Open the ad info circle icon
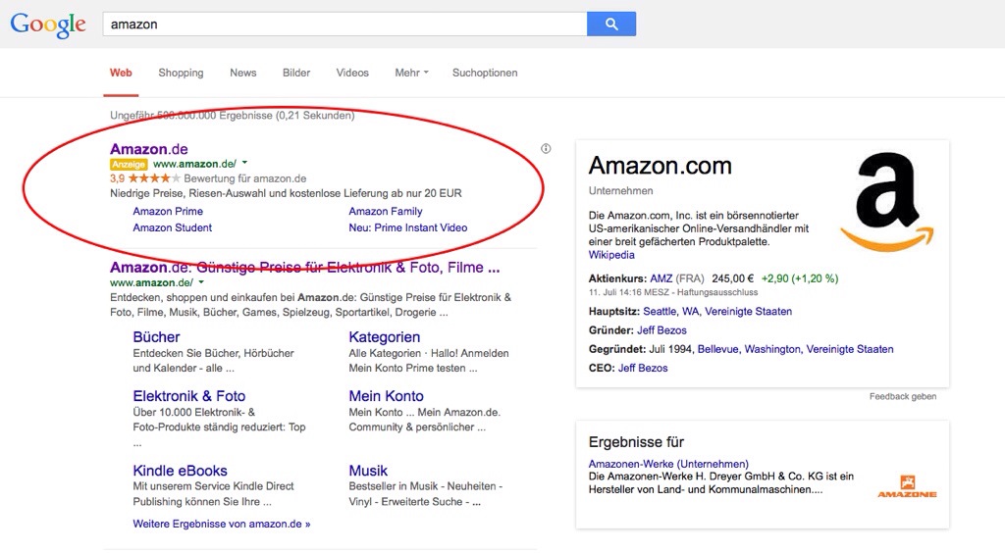This screenshot has height=553, width=1005. click(546, 148)
